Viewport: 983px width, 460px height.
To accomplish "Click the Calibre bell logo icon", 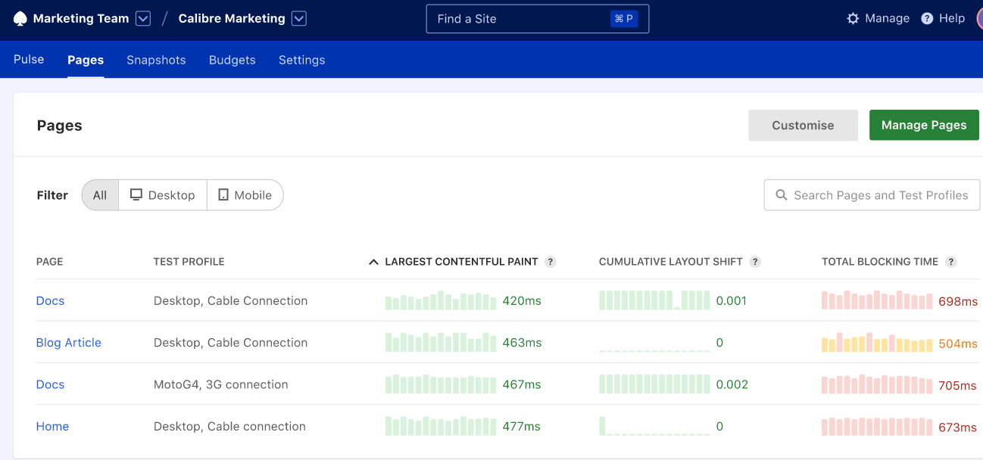I will coord(20,18).
